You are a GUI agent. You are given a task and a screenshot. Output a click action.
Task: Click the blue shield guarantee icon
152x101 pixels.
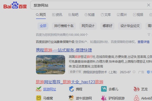(148, 72)
